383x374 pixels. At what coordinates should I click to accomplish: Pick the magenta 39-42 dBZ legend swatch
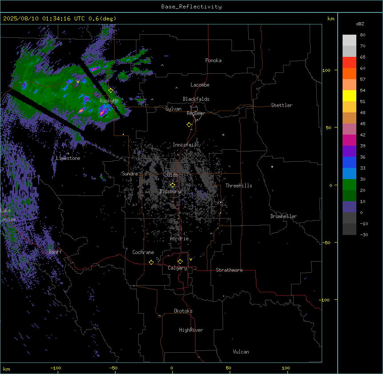click(x=349, y=140)
